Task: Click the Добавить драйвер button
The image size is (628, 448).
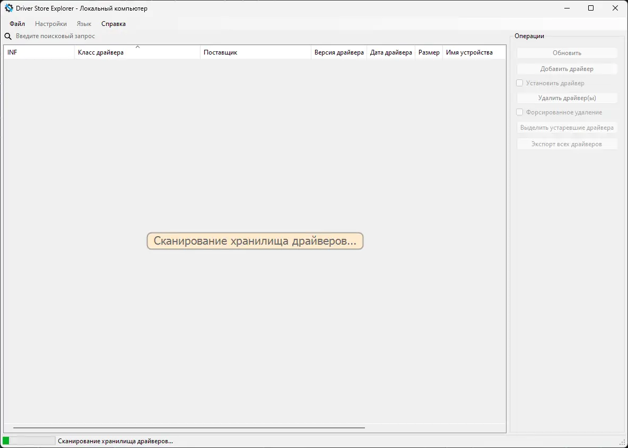Action: (x=567, y=68)
